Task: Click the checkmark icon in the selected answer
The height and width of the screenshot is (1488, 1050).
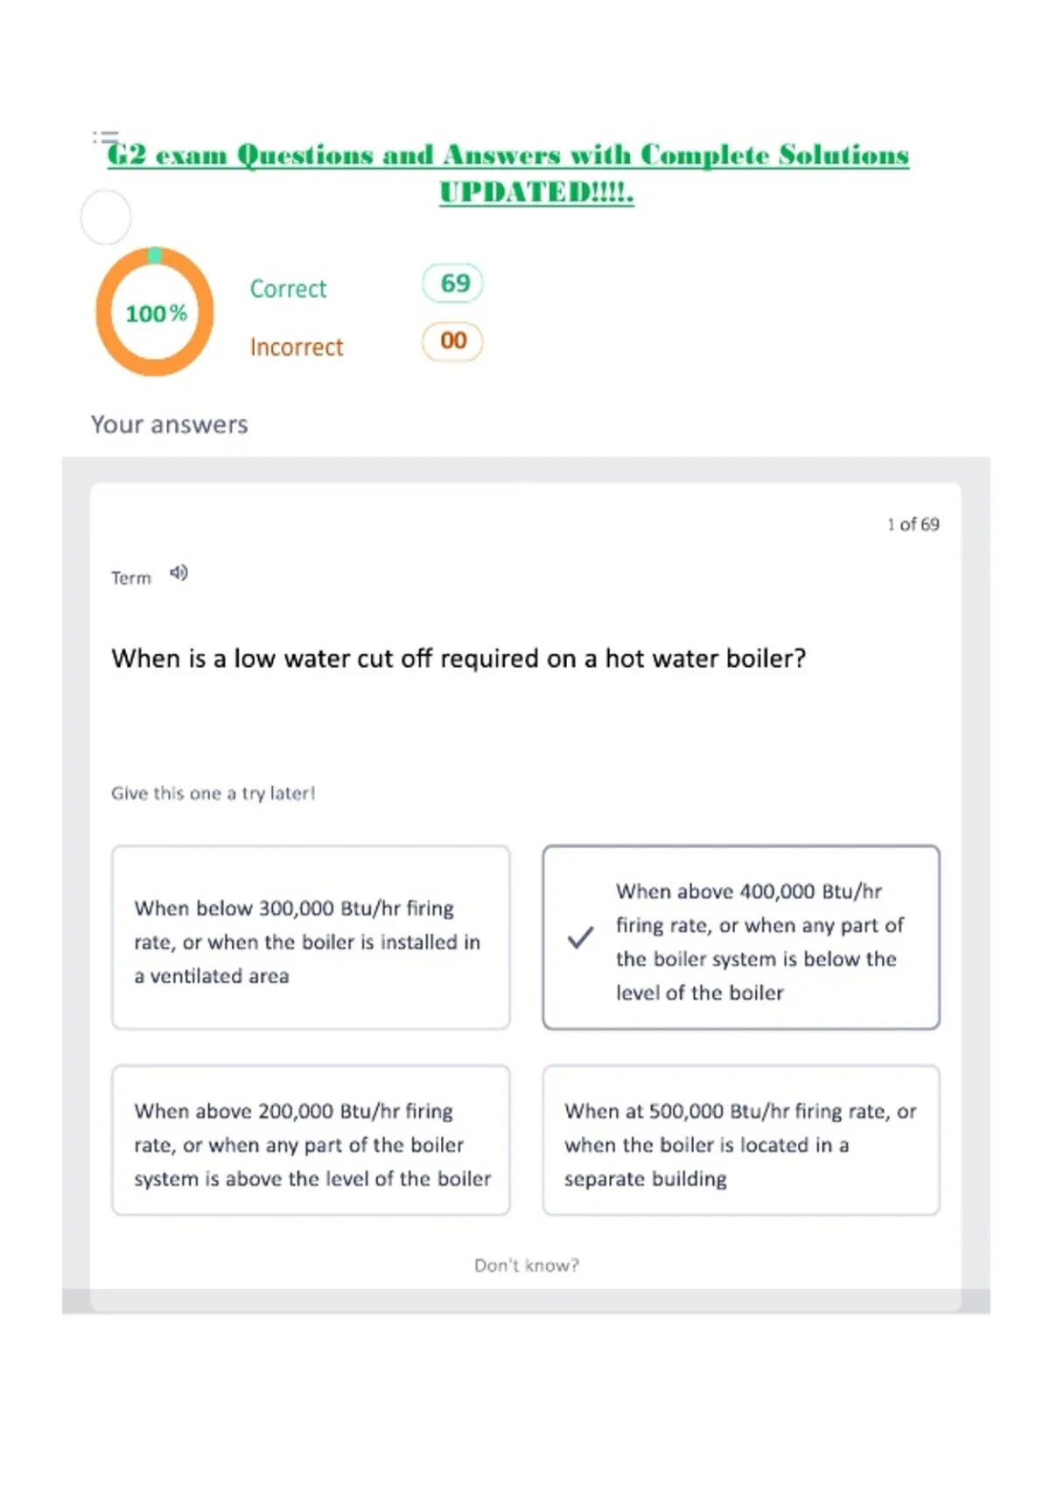Action: 580,937
